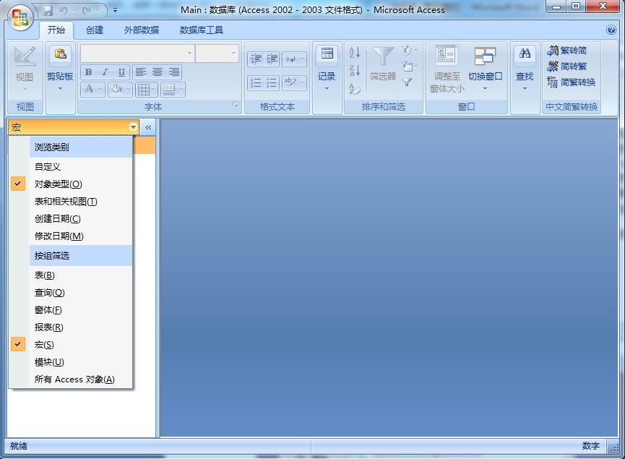Image resolution: width=625 pixels, height=459 pixels.
Task: Click the Undo icon in quick access toolbar
Action: (63, 10)
